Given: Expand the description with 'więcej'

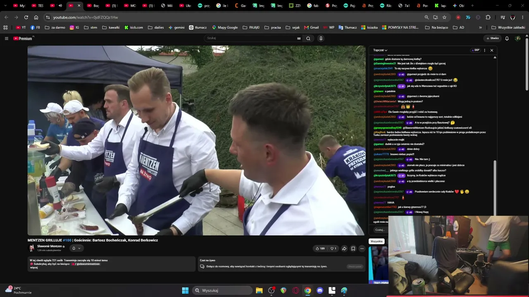Looking at the screenshot, I should [34, 268].
